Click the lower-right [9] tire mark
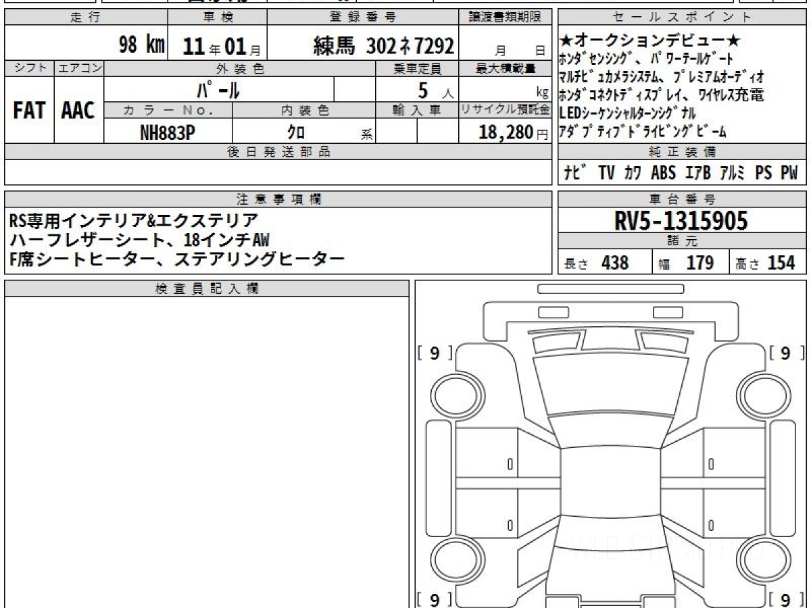Image resolution: width=811 pixels, height=608 pixels. coord(787,599)
